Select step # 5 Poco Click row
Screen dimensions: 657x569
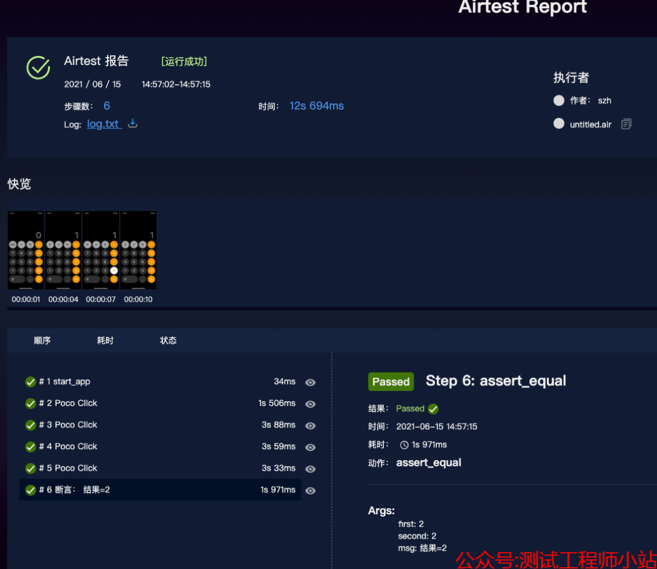[x=160, y=468]
